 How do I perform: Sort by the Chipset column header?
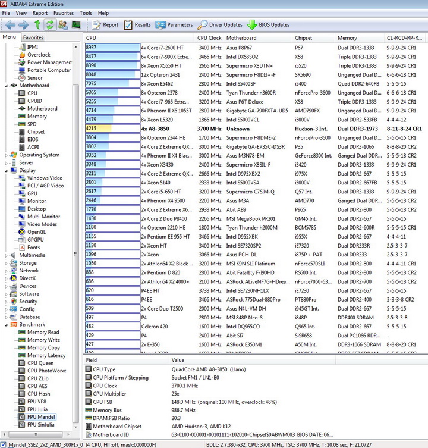click(x=313, y=37)
